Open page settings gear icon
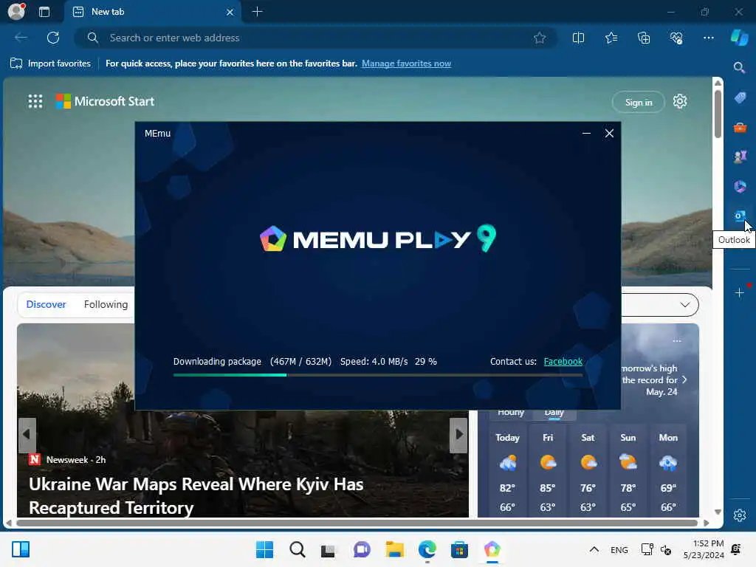The height and width of the screenshot is (567, 756). pyautogui.click(x=680, y=101)
